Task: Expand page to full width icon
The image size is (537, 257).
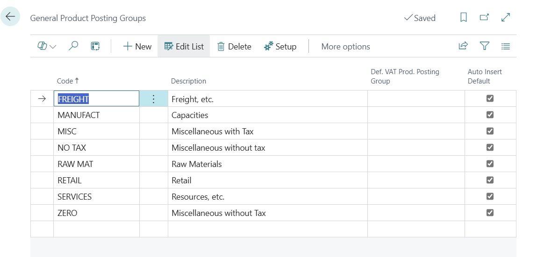Action: (x=506, y=17)
